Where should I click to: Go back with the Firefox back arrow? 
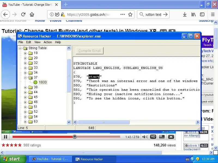tap(5, 14)
